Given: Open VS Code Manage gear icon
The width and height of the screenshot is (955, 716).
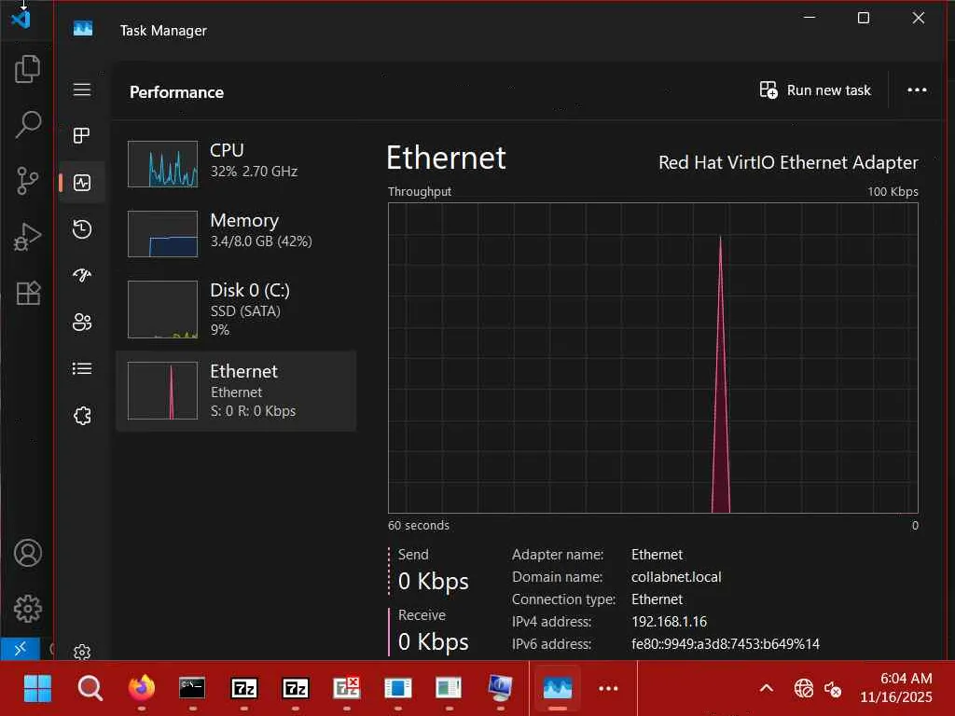Looking at the screenshot, I should pyautogui.click(x=27, y=608).
